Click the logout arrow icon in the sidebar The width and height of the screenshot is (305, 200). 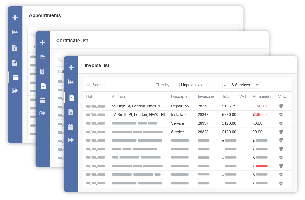coord(71,139)
